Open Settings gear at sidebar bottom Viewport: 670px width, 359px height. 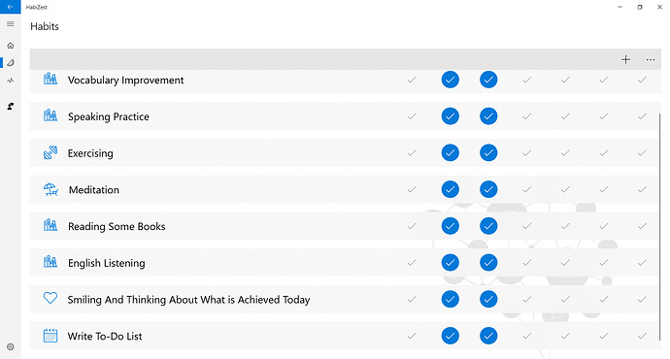click(x=11, y=347)
